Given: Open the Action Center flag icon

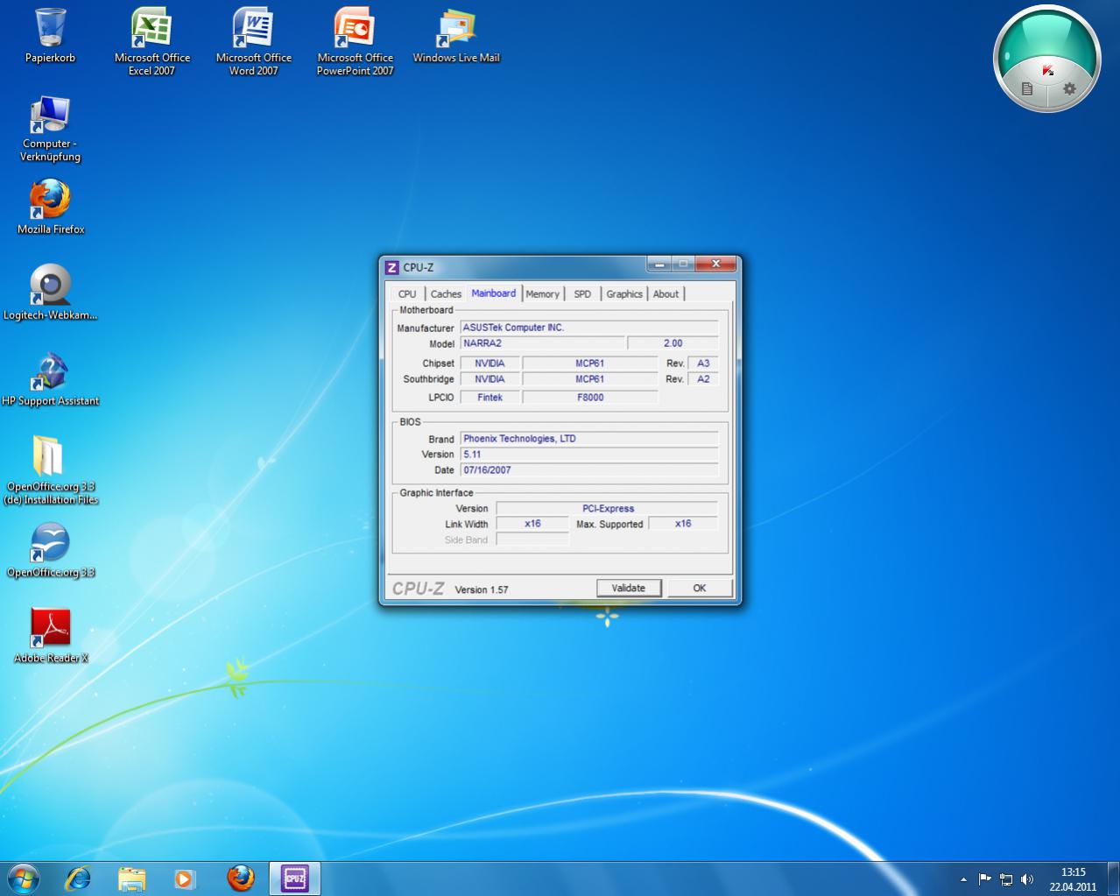Looking at the screenshot, I should click(x=984, y=878).
